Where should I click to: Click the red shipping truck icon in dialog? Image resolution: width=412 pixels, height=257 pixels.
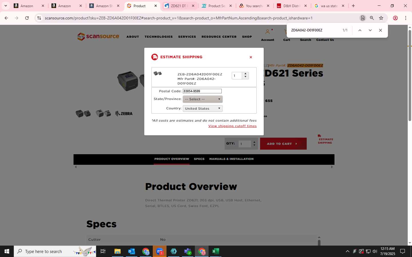tap(154, 57)
